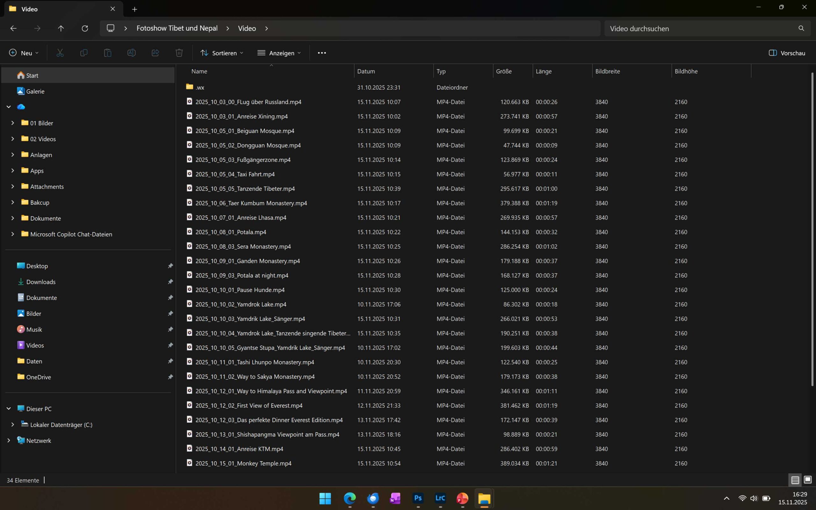Open a new tab with plus button

135,9
